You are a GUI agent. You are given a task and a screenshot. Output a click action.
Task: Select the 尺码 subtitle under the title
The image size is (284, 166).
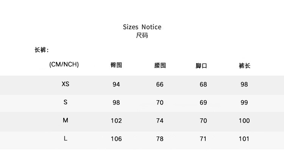coord(142,36)
